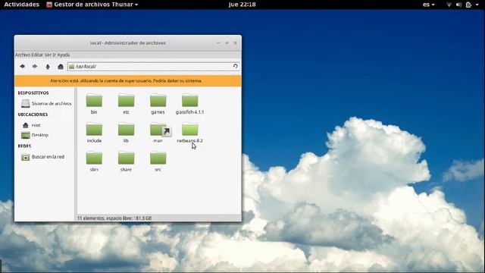This screenshot has height=273, width=485.
Task: Select the sbin folder icon
Action: [94, 158]
